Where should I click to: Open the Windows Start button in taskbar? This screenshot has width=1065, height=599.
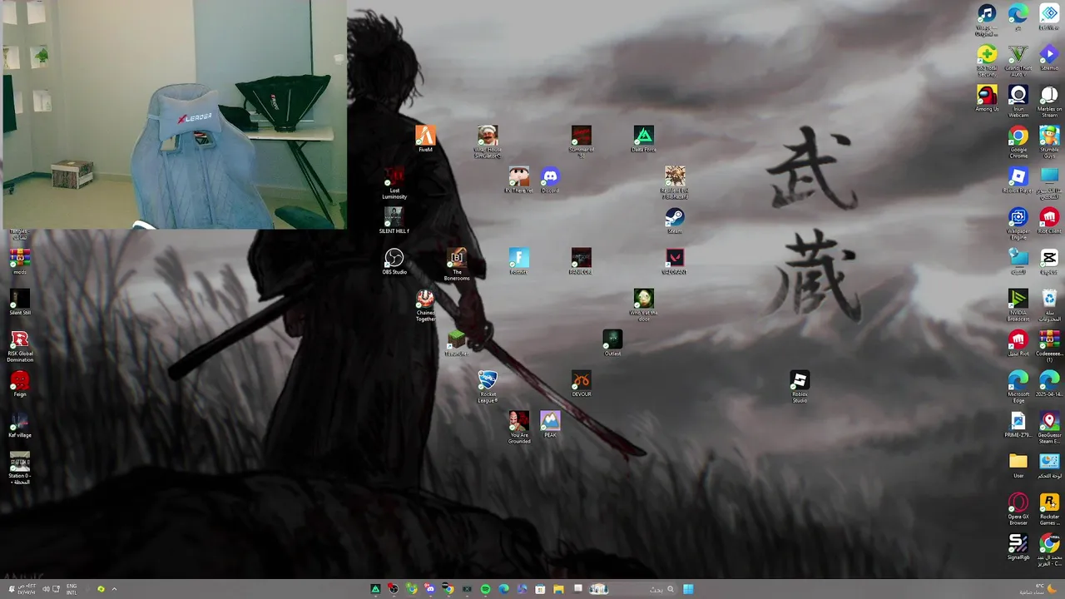(x=688, y=589)
